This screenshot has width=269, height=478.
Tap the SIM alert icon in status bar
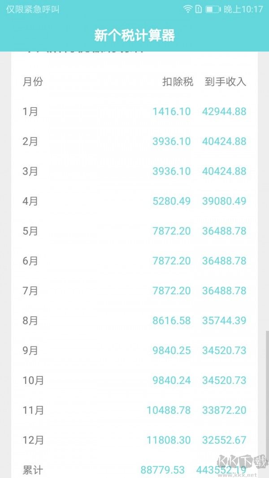[x=199, y=9]
